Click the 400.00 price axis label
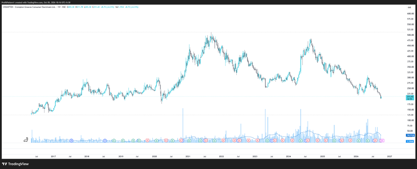The width and height of the screenshot is (417, 169). [x=410, y=56]
